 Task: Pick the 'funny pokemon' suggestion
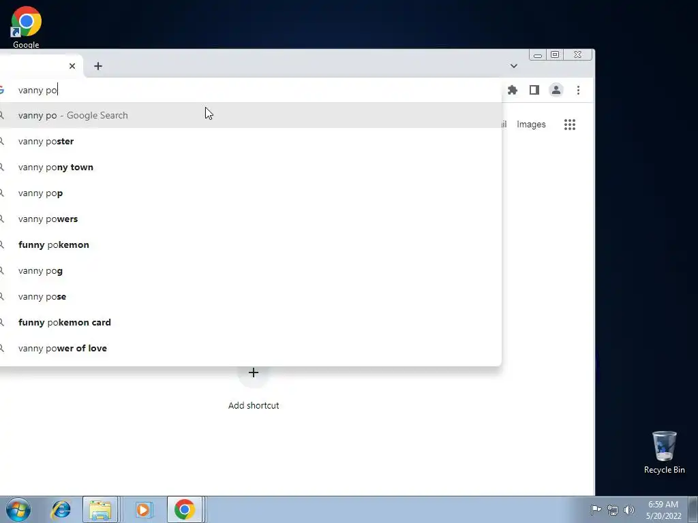[x=251, y=244]
